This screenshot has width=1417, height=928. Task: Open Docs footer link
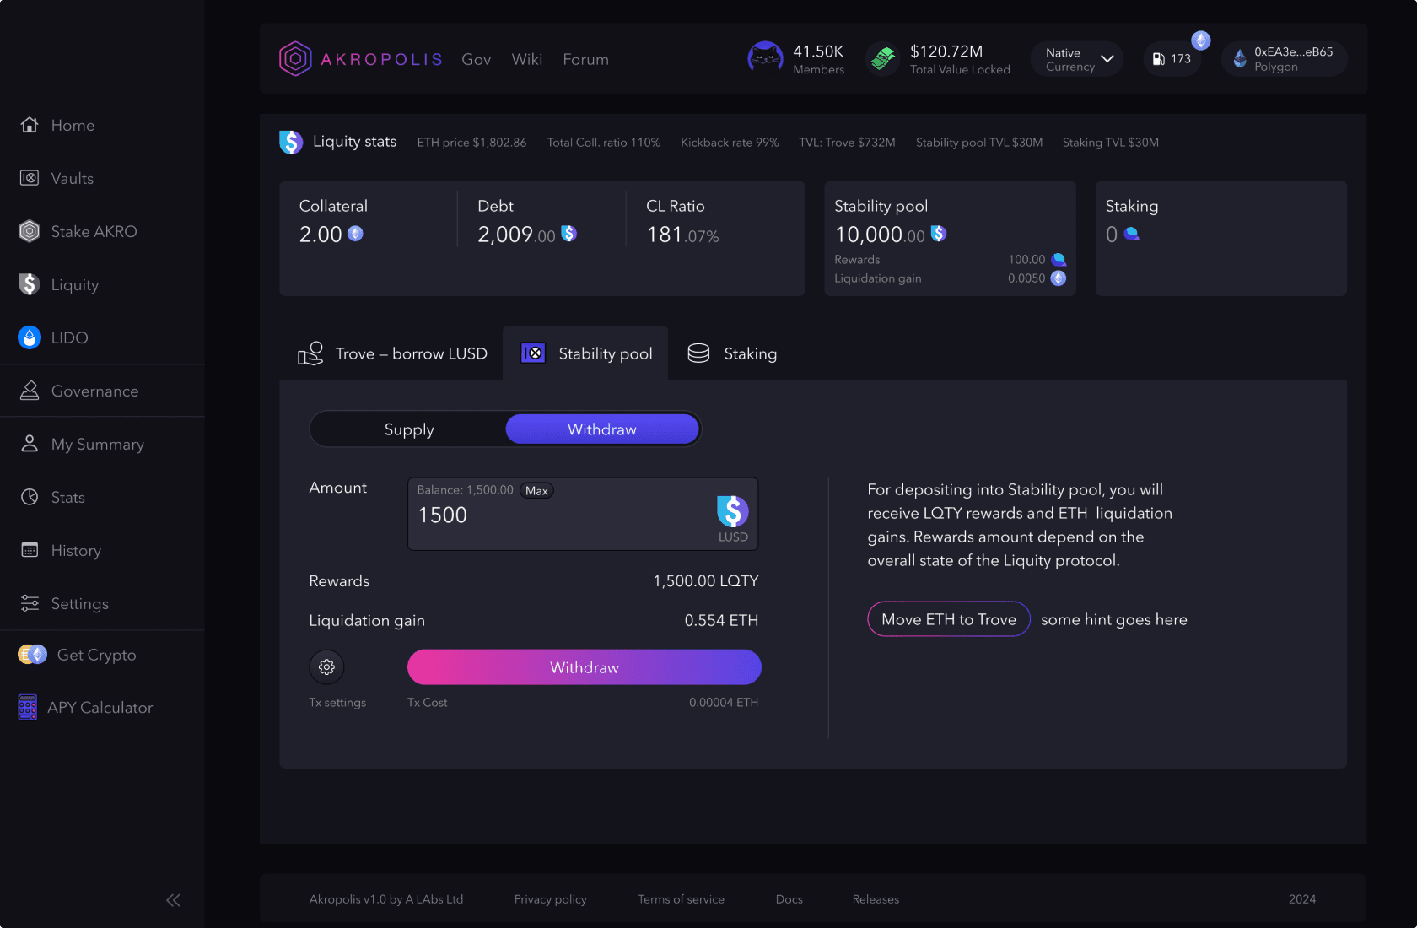pyautogui.click(x=789, y=899)
